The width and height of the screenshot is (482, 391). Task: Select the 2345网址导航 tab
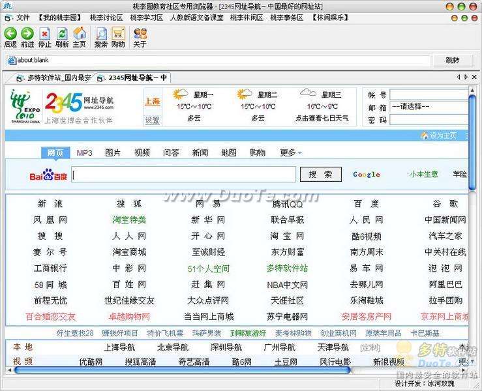click(x=132, y=78)
